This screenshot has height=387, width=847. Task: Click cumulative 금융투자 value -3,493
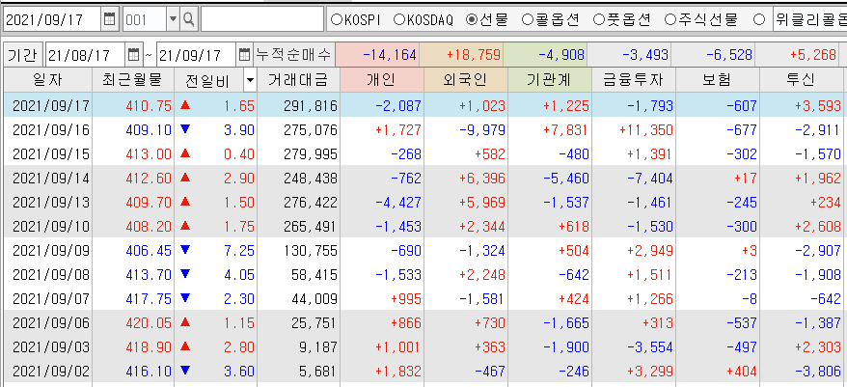[x=629, y=55]
